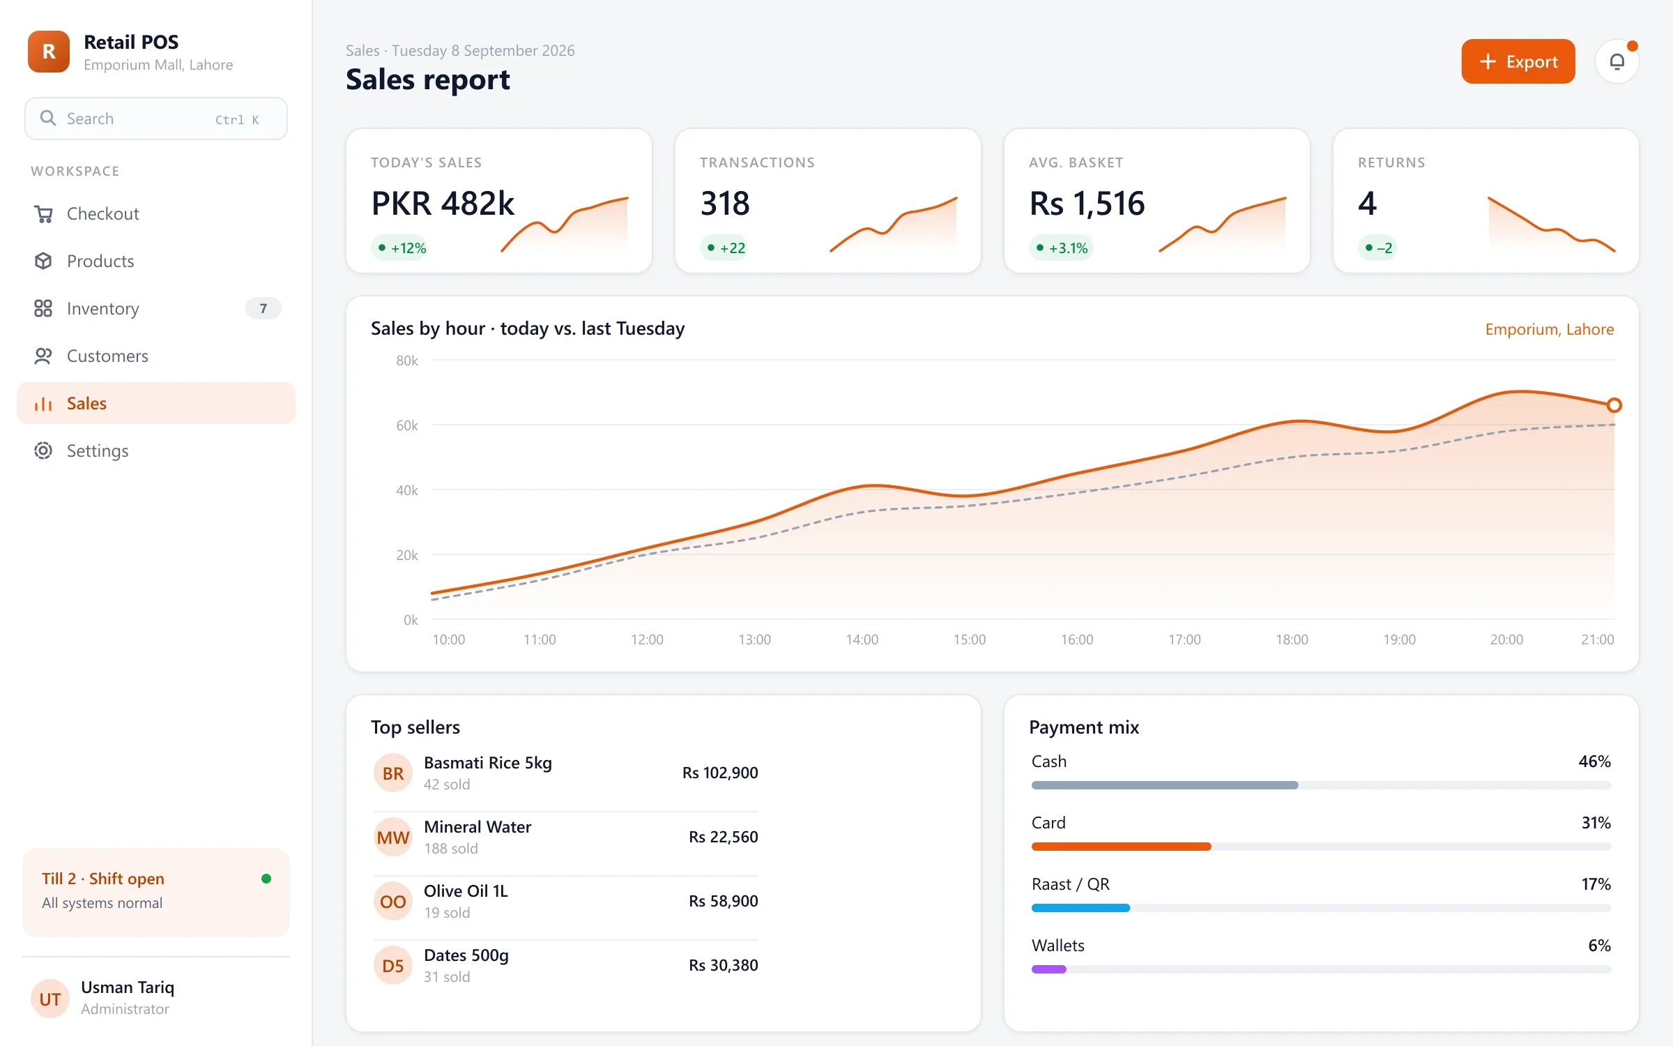The image size is (1673, 1046).
Task: Select the Mineral Water row
Action: click(565, 837)
